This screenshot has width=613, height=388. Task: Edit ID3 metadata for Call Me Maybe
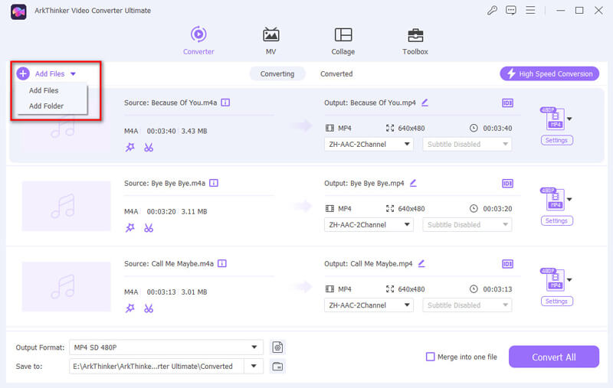[507, 264]
